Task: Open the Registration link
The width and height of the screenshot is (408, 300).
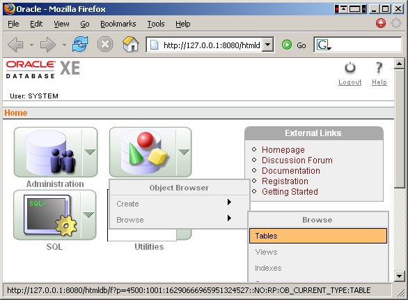Action: pos(285,181)
